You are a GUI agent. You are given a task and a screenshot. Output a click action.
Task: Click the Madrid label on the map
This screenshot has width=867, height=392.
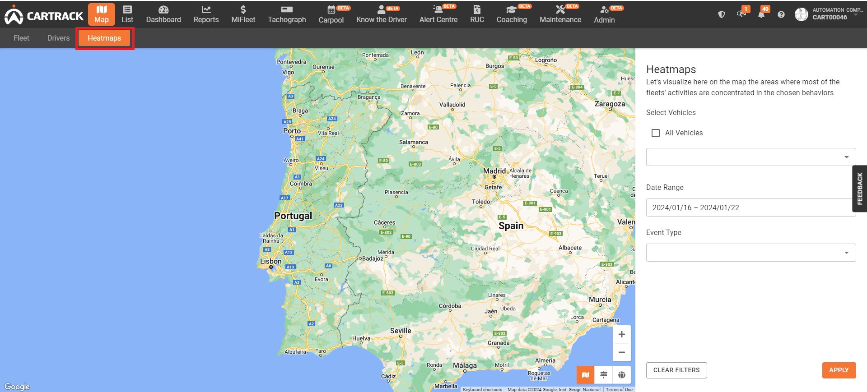[x=494, y=171]
